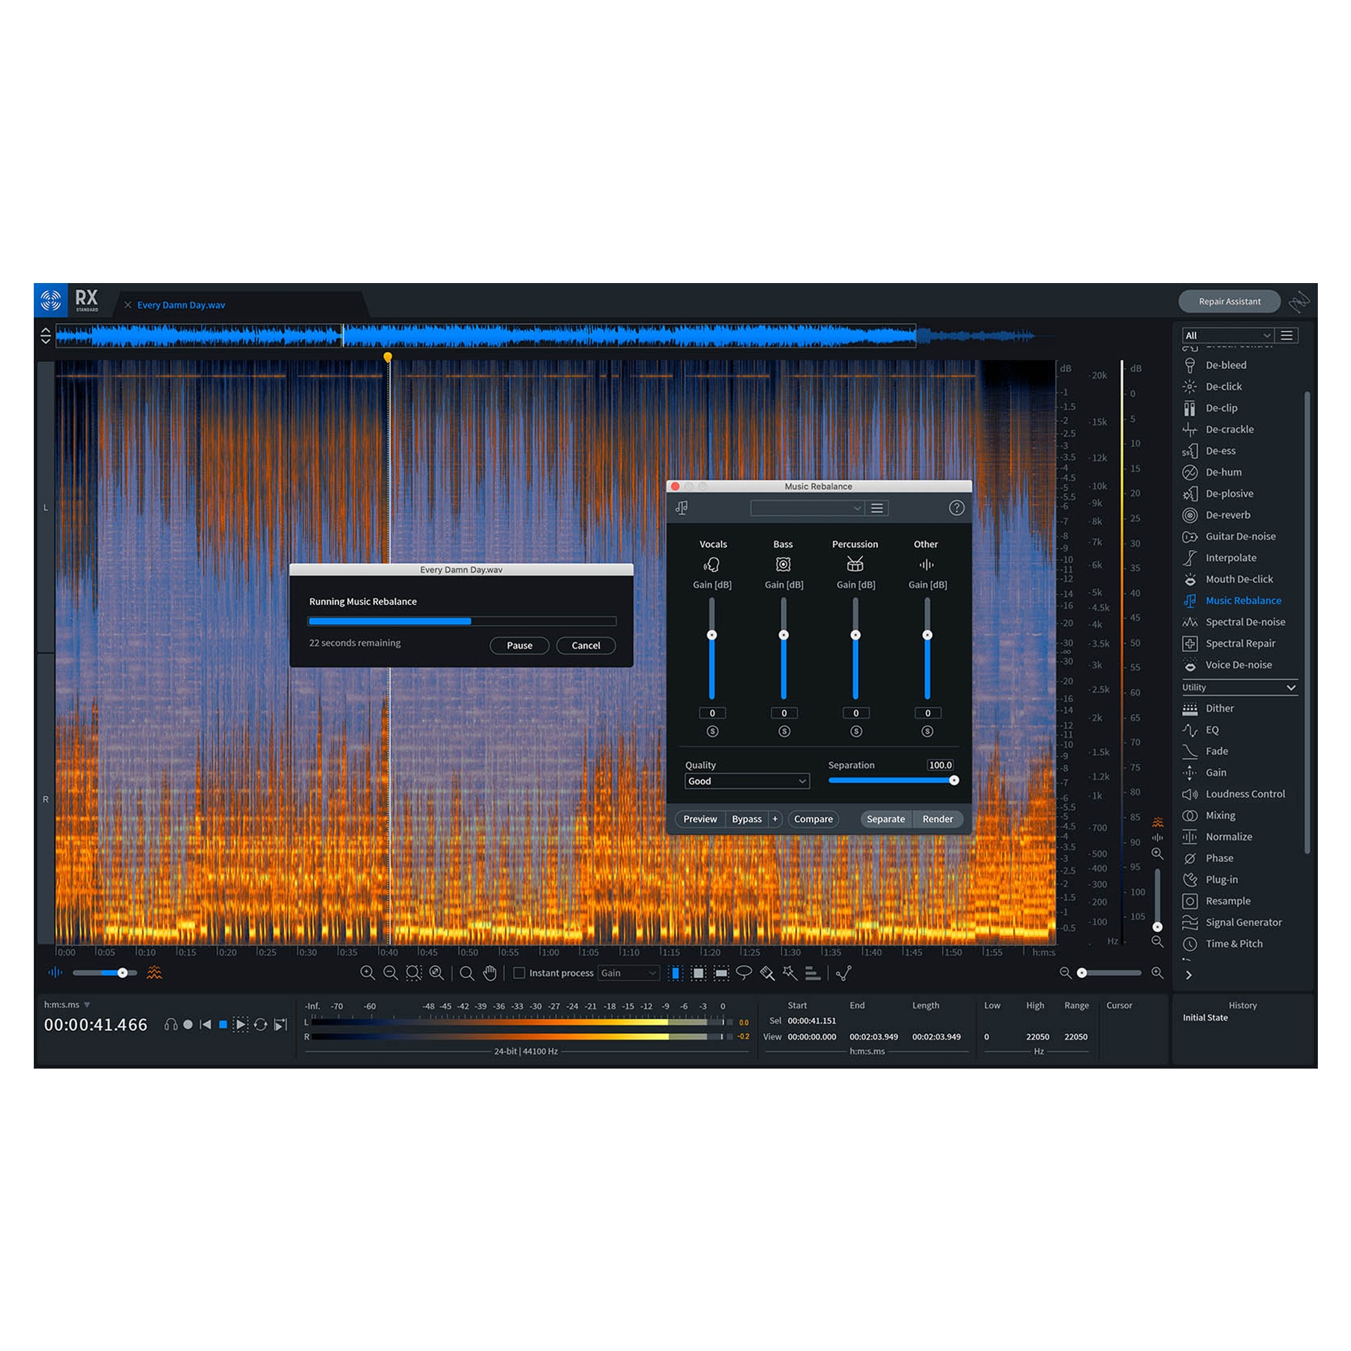
Task: Click the Separate button
Action: click(x=886, y=819)
